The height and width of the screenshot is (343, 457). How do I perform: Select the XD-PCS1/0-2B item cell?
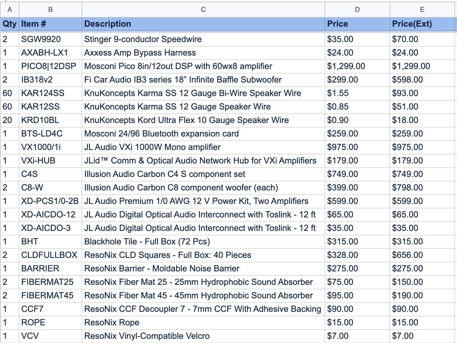pos(50,201)
